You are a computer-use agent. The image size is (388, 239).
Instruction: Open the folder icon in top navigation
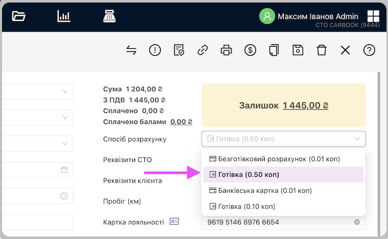(x=19, y=16)
